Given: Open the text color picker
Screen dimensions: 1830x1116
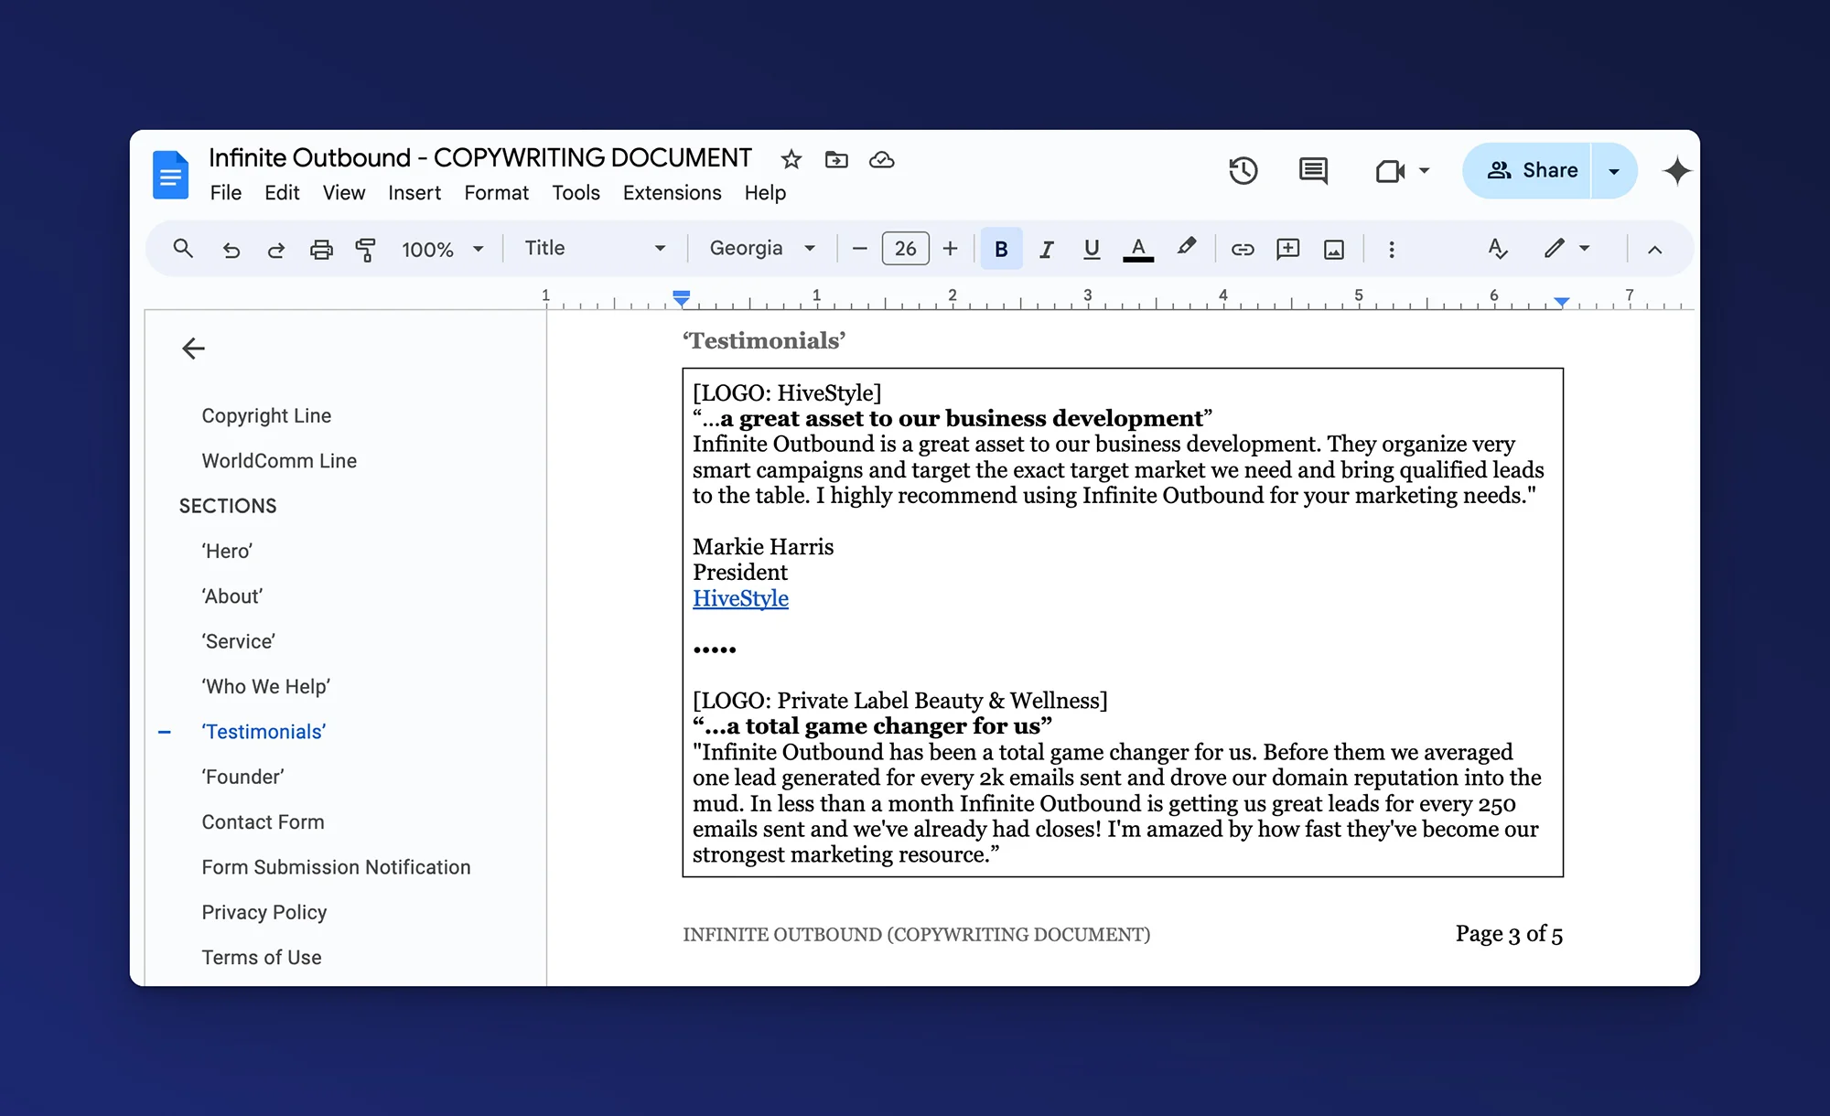Looking at the screenshot, I should tap(1137, 249).
